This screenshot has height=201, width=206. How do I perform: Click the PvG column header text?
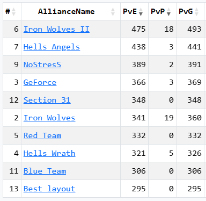(186, 12)
